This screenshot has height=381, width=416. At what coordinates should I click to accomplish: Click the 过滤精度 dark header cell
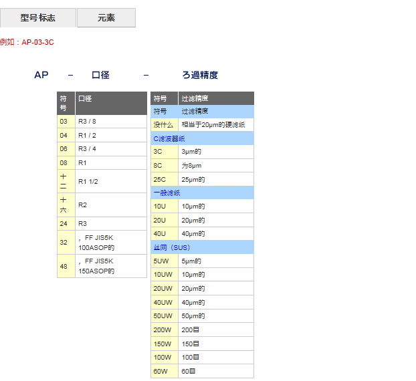point(216,98)
